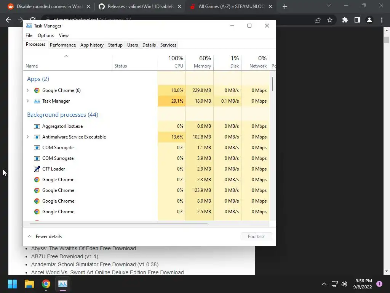The image size is (390, 293).
Task: Switch to the Details tab
Action: pos(149,45)
